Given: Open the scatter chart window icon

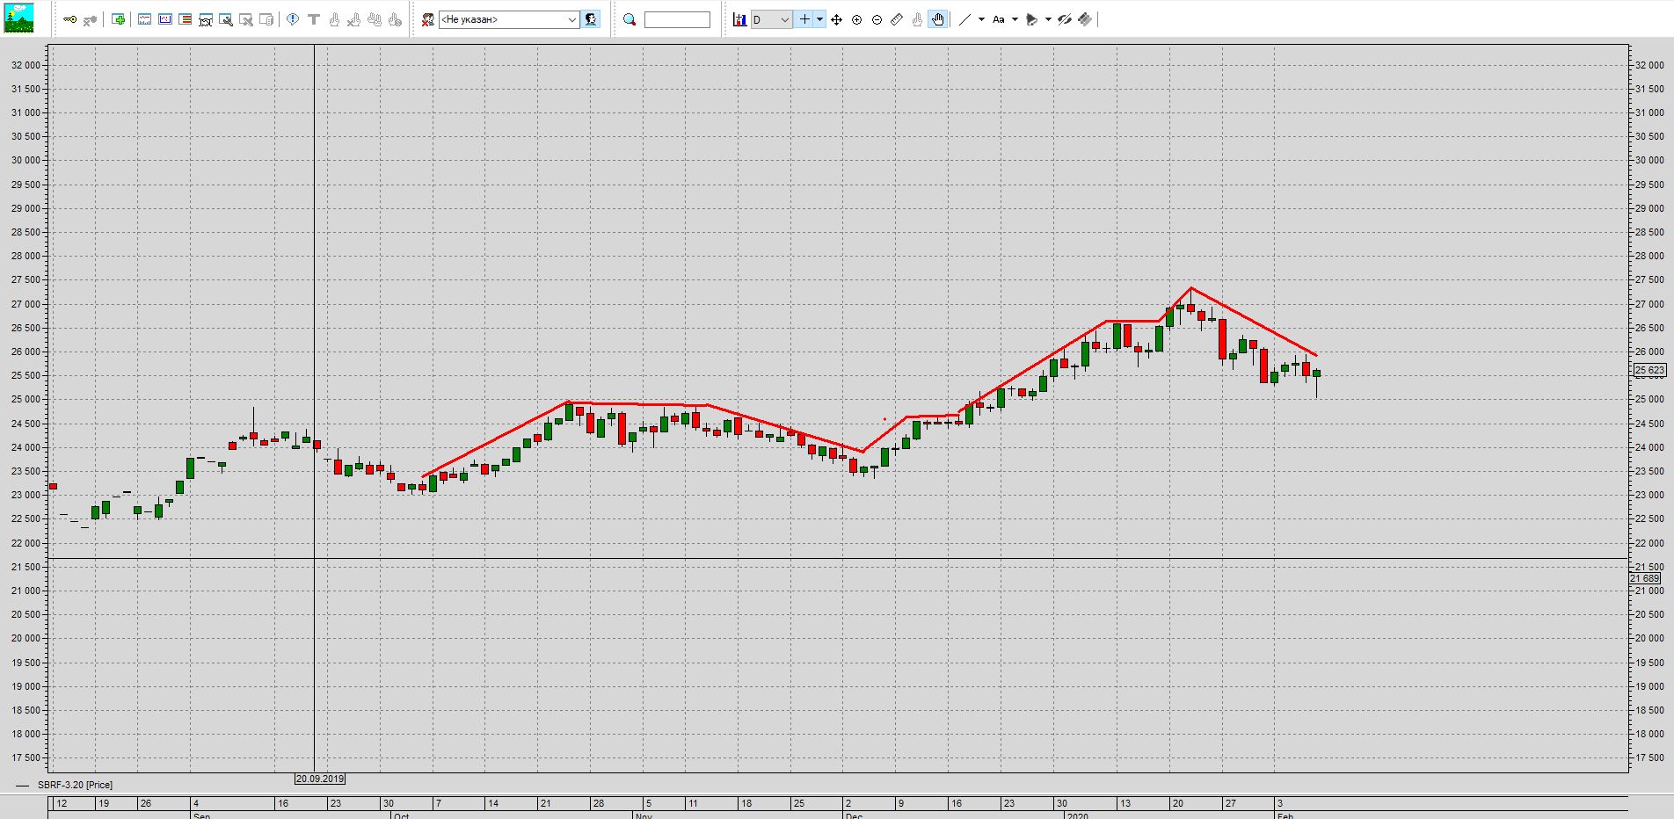Looking at the screenshot, I should point(165,19).
